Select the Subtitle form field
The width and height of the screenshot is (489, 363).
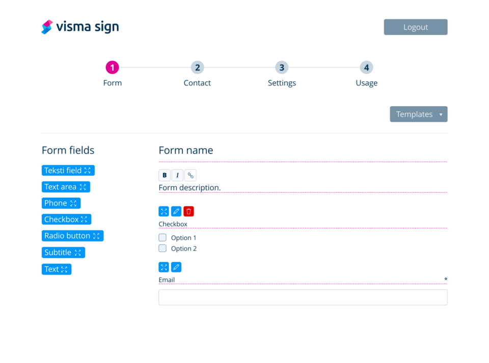click(63, 252)
